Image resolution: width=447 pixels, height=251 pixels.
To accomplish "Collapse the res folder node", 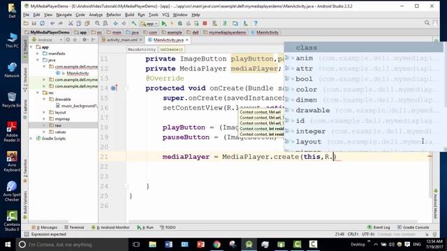I will click(x=38, y=93).
